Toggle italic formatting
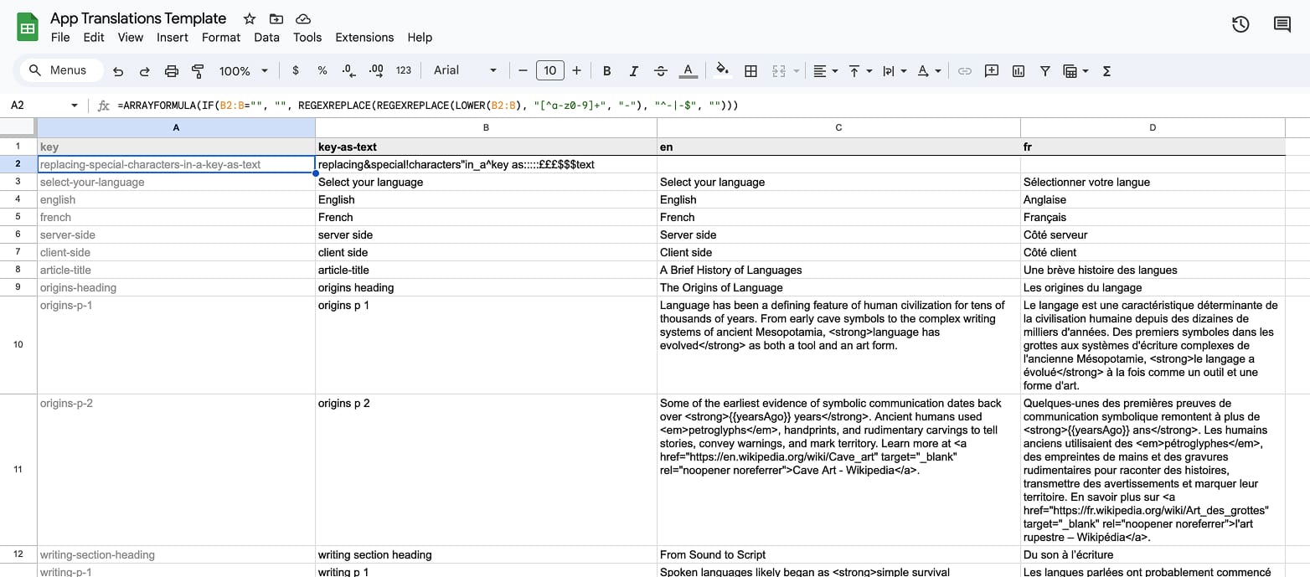This screenshot has height=577, width=1310. coord(634,71)
